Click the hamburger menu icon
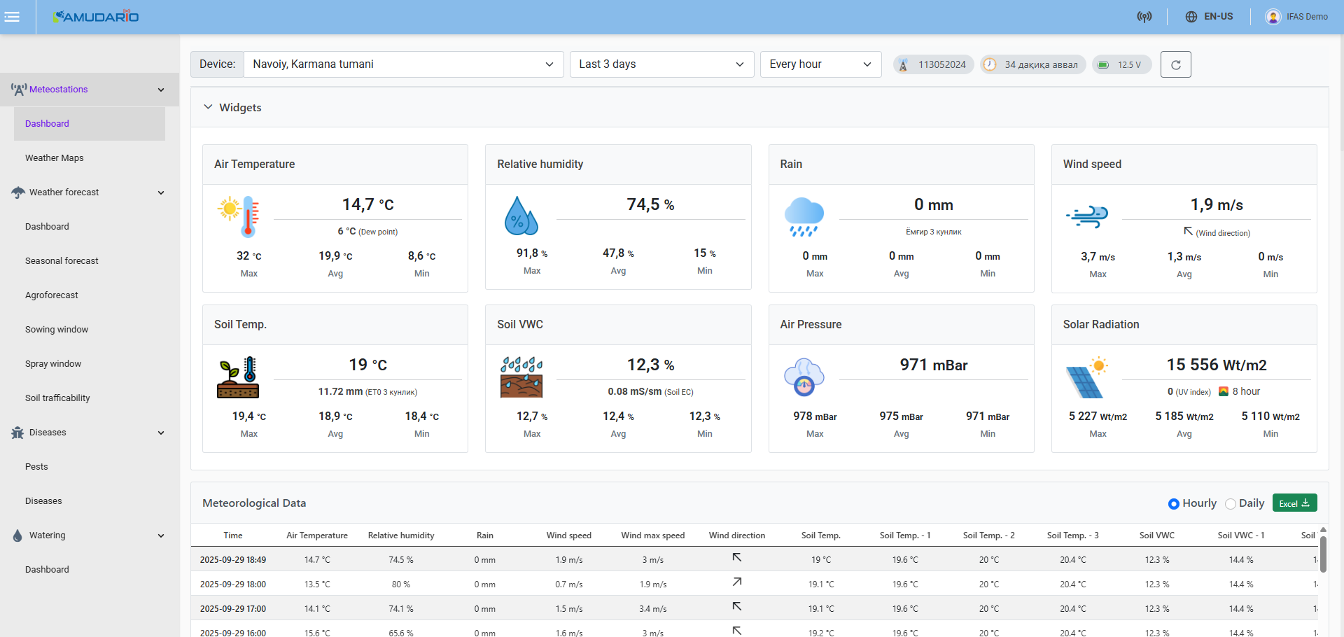 (x=12, y=17)
